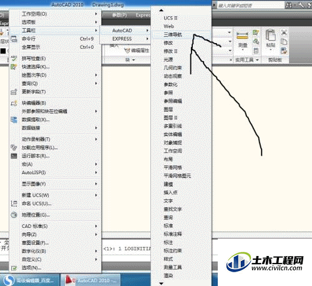
Task: Click the 数据提取 data extraction icon
Action: [x=14, y=120]
